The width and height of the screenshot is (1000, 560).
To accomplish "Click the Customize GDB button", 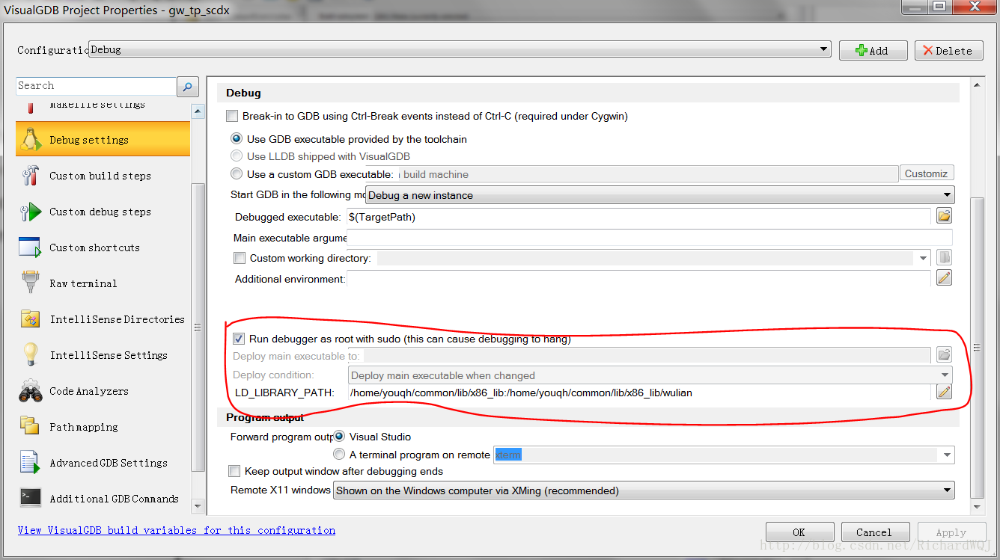I will pos(927,173).
